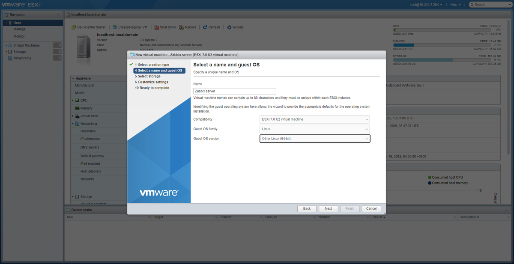514x264 pixels.
Task: Open the Compatibility dropdown
Action: [315, 119]
